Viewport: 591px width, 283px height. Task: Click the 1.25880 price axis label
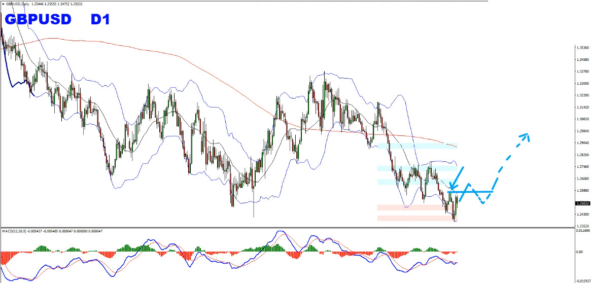tap(582, 191)
